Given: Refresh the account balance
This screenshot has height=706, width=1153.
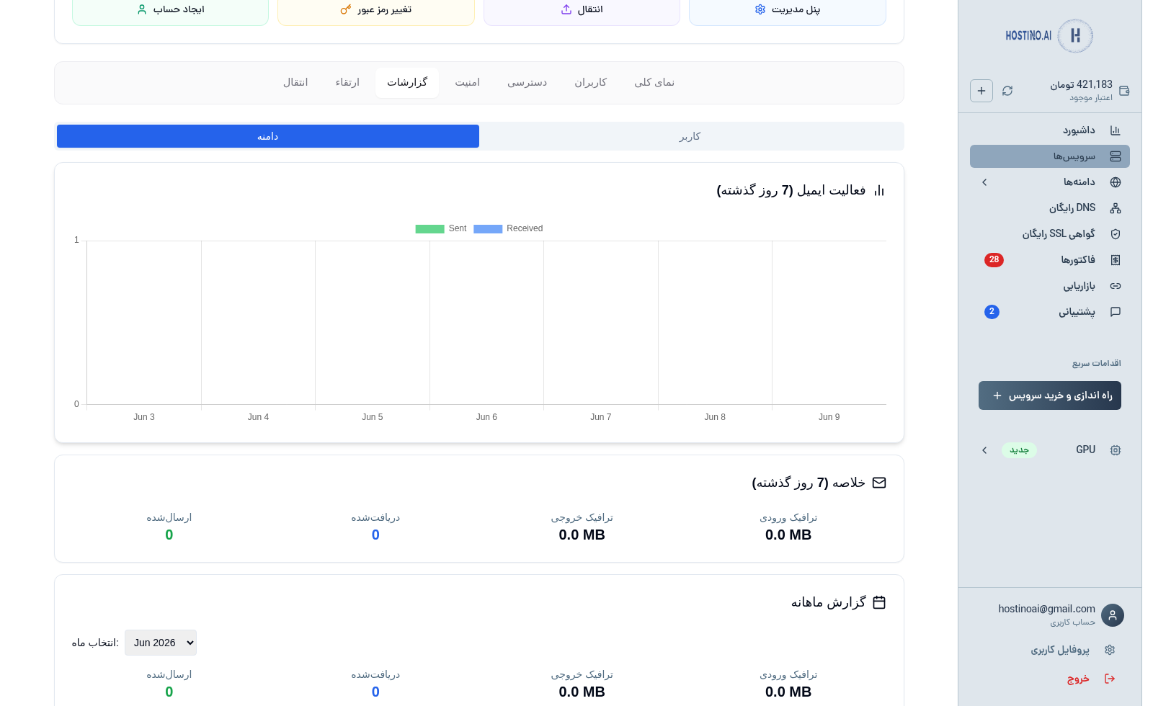Looking at the screenshot, I should 1007,91.
